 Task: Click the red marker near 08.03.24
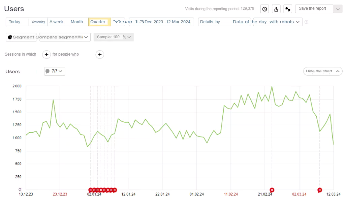coord(320,190)
